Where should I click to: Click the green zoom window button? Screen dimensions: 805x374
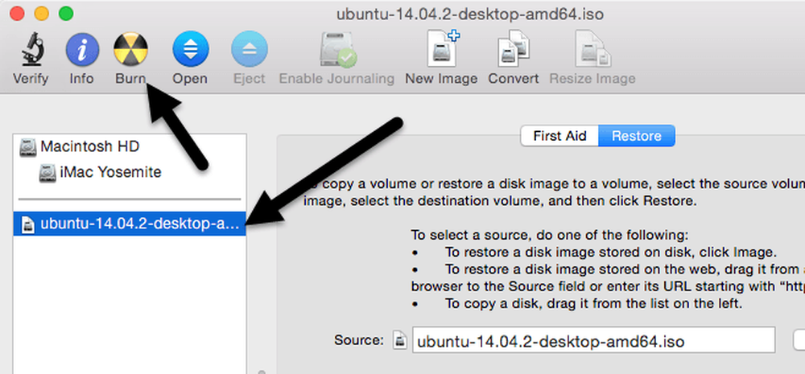tap(66, 14)
